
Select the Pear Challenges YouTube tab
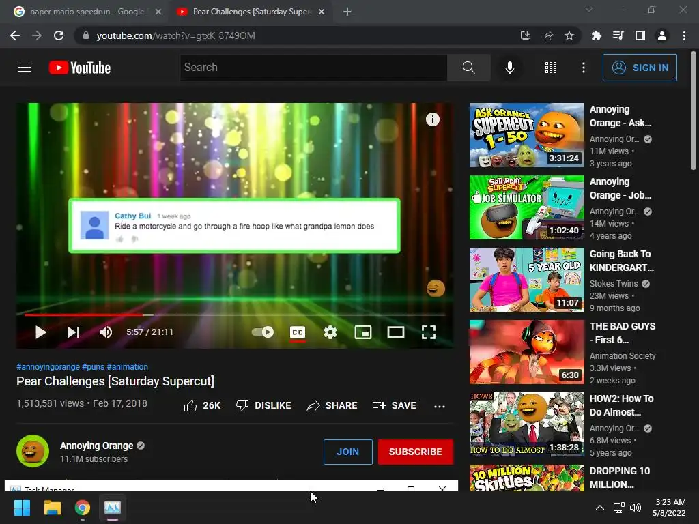click(252, 12)
